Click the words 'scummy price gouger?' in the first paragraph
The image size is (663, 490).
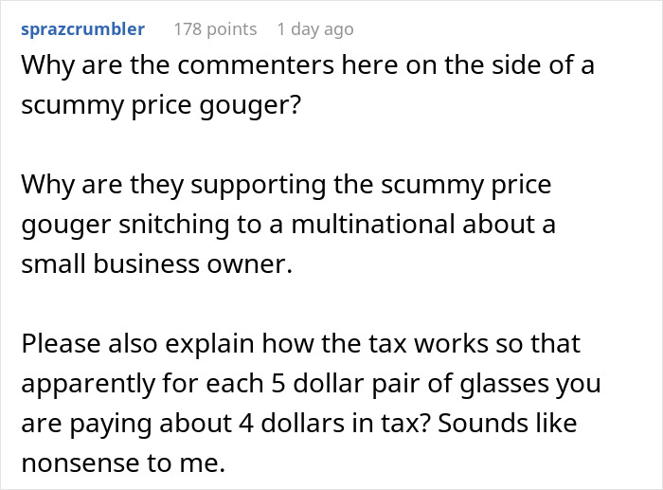[x=161, y=105]
